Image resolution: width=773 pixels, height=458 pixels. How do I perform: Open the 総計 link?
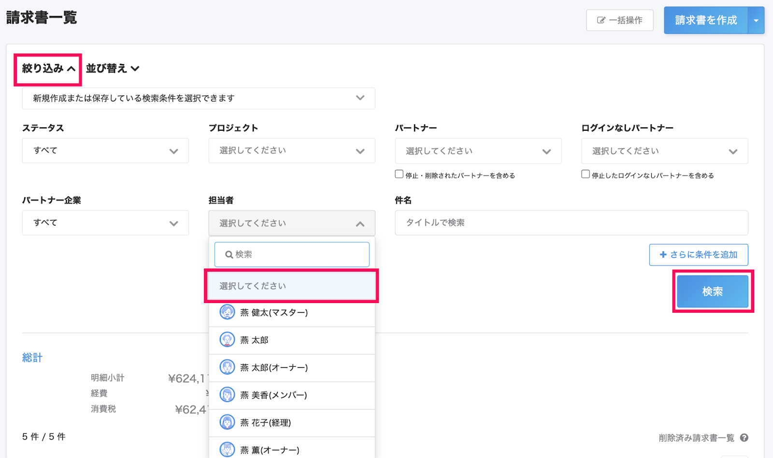pos(32,358)
